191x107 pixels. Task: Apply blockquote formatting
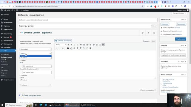click(x=81, y=45)
